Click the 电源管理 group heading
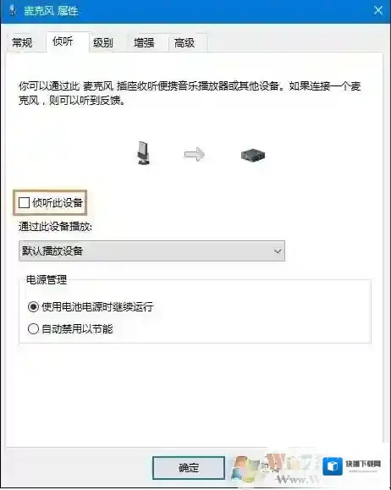Screen dimensions: 391x490 click(47, 279)
